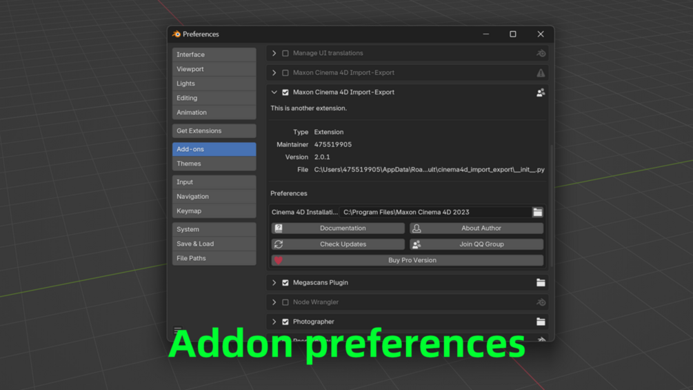This screenshot has height=390, width=693.
Task: Enable the Manage UI translations checkbox
Action: click(x=285, y=53)
